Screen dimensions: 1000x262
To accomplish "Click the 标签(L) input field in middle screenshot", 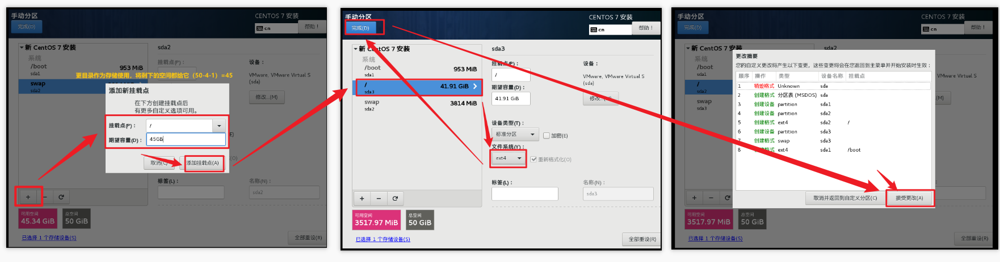I will click(x=524, y=194).
